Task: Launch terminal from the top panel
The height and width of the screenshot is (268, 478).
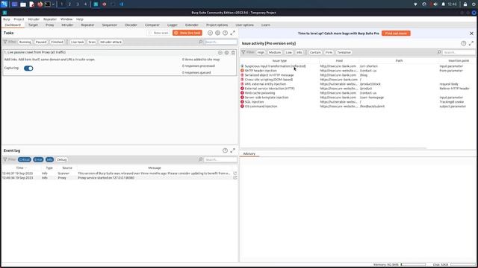Action: coord(48,4)
